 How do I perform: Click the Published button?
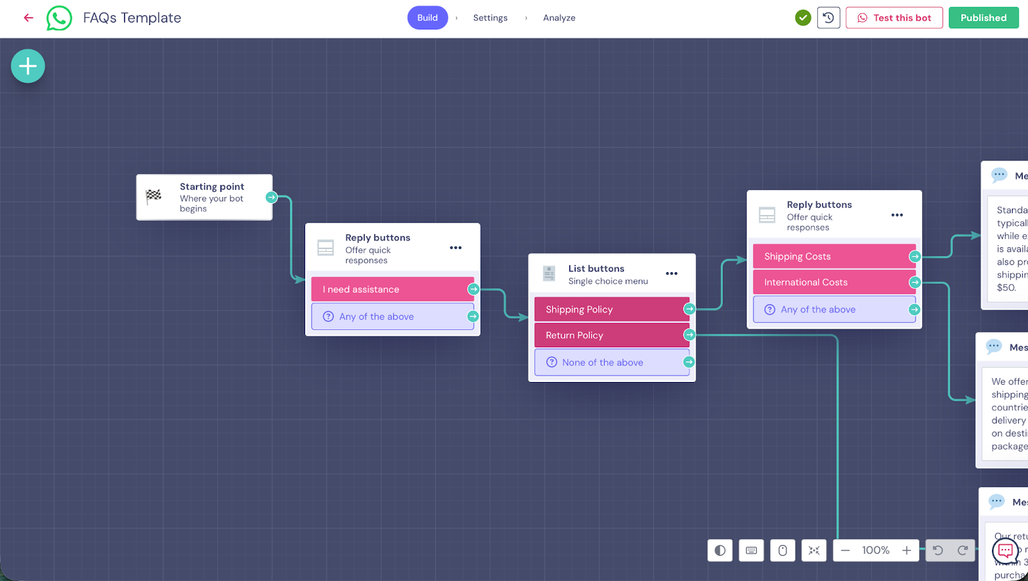pos(984,18)
